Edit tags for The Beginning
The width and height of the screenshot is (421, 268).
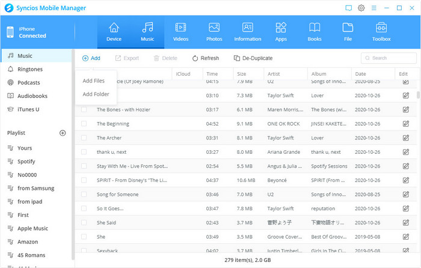tap(406, 124)
